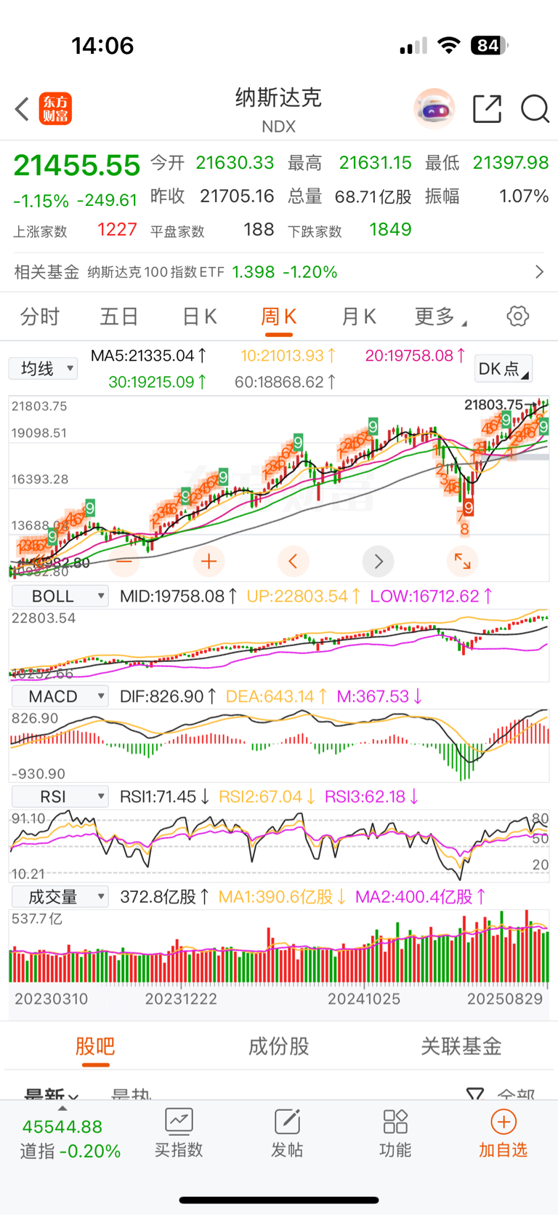Tap the 30:19215.09 MA value
558x1215 pixels.
[158, 382]
